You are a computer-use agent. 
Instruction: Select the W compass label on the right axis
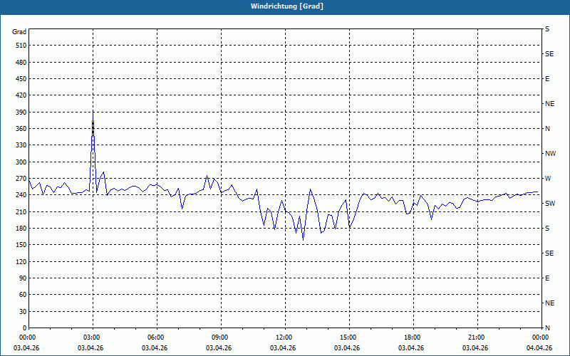[x=548, y=179]
